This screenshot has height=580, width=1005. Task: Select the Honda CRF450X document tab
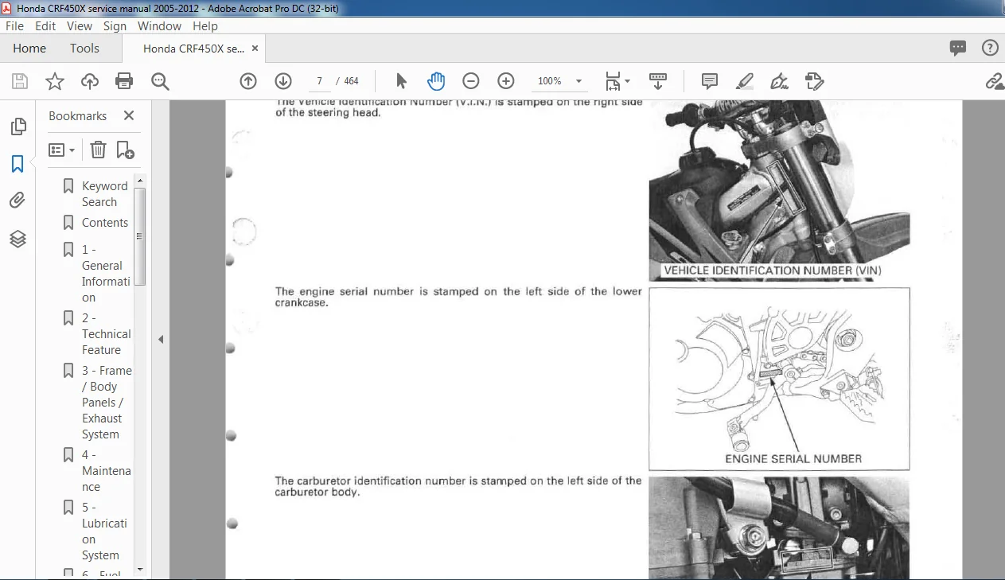[193, 49]
